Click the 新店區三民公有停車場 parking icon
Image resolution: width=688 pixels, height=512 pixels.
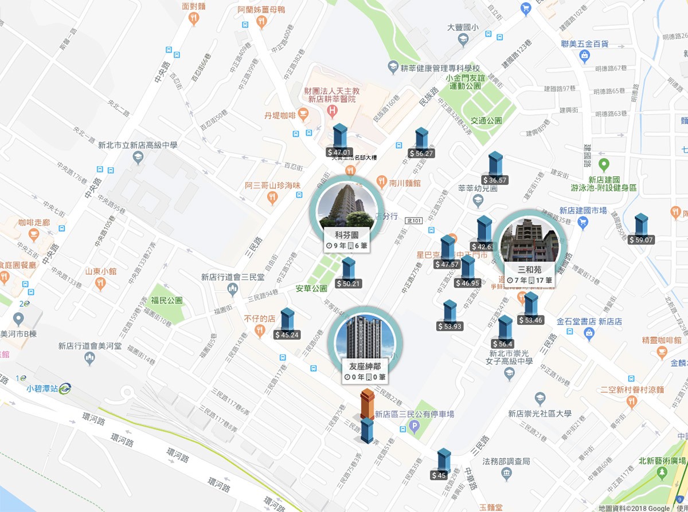(x=415, y=426)
